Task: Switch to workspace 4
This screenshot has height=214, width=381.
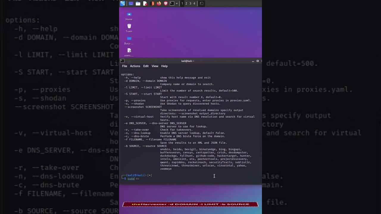Action: [x=194, y=3]
